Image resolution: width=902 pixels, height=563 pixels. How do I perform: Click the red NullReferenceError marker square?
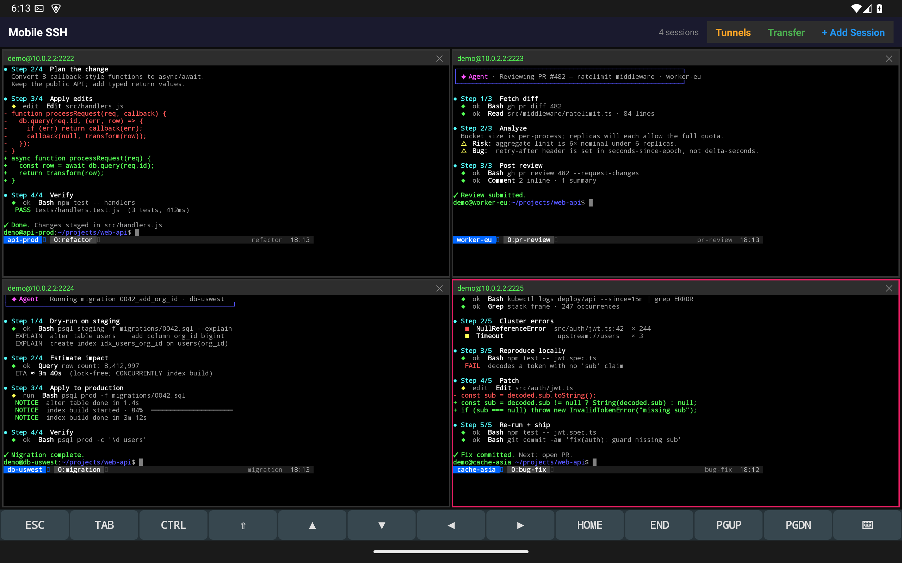pyautogui.click(x=467, y=328)
